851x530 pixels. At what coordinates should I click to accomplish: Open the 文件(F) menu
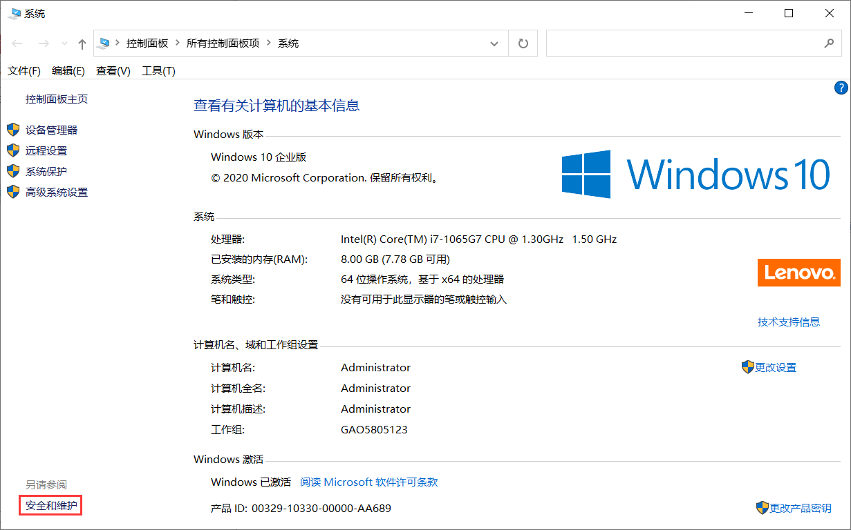(x=24, y=71)
